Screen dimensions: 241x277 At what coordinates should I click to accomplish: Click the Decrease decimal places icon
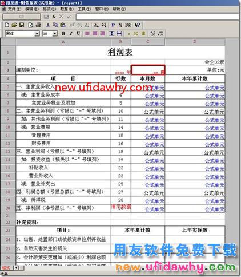pos(160,34)
